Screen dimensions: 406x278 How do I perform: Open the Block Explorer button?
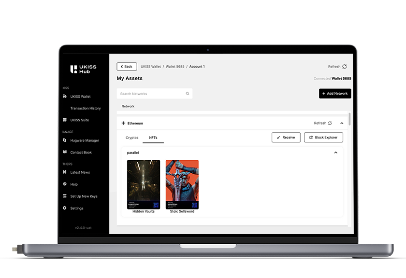click(x=323, y=138)
